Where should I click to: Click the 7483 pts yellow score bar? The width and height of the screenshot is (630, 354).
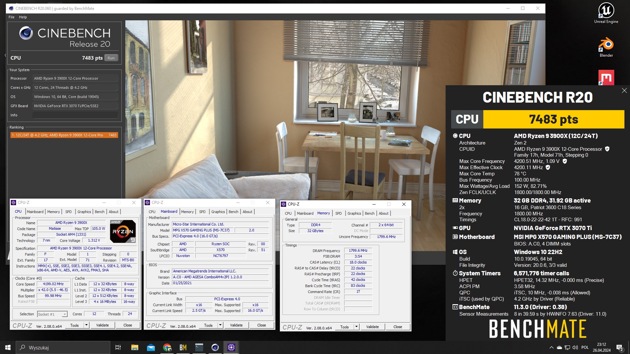[x=554, y=119]
